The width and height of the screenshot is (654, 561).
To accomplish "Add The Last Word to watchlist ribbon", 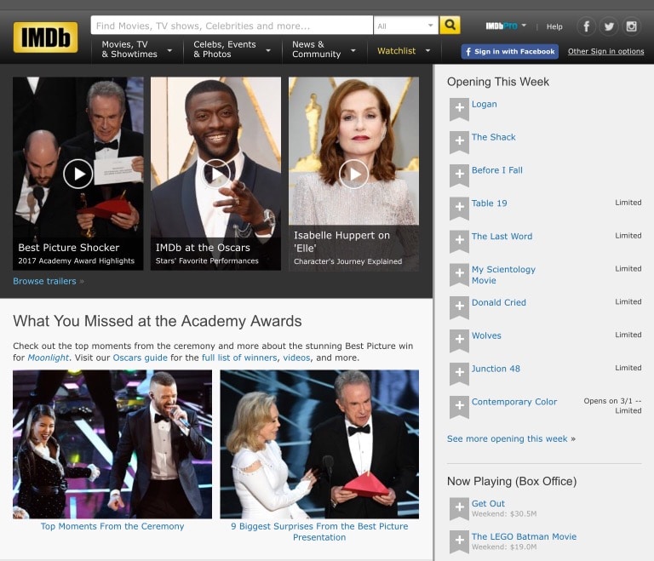I will (x=459, y=242).
